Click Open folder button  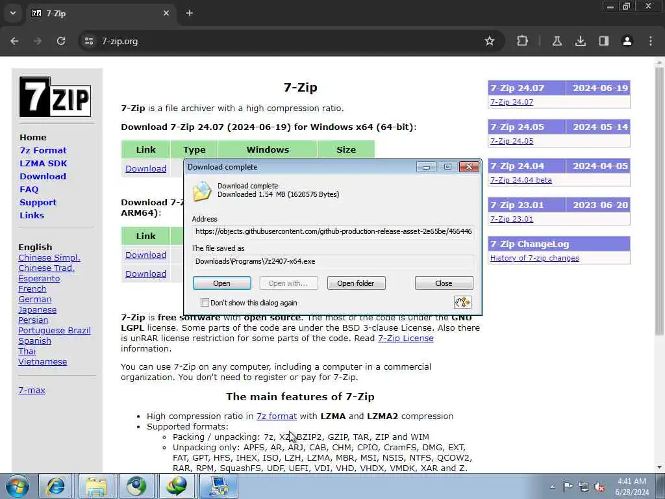click(356, 283)
